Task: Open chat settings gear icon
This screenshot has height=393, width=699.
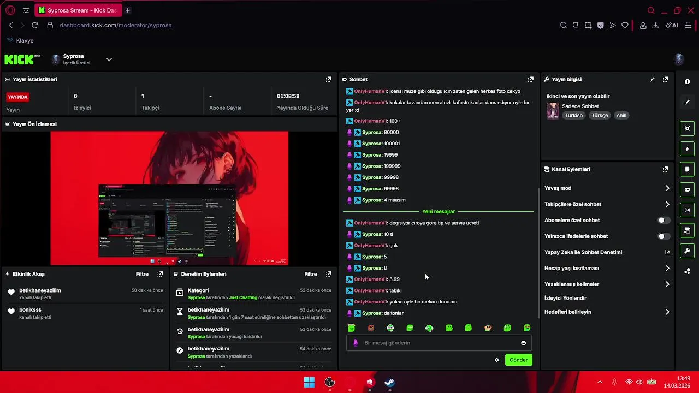Action: point(496,360)
